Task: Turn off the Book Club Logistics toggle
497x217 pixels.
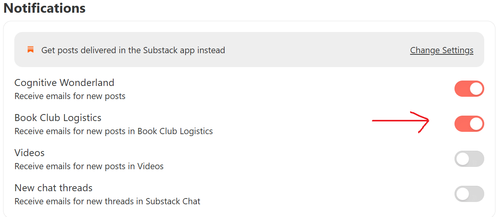Action: pos(469,124)
